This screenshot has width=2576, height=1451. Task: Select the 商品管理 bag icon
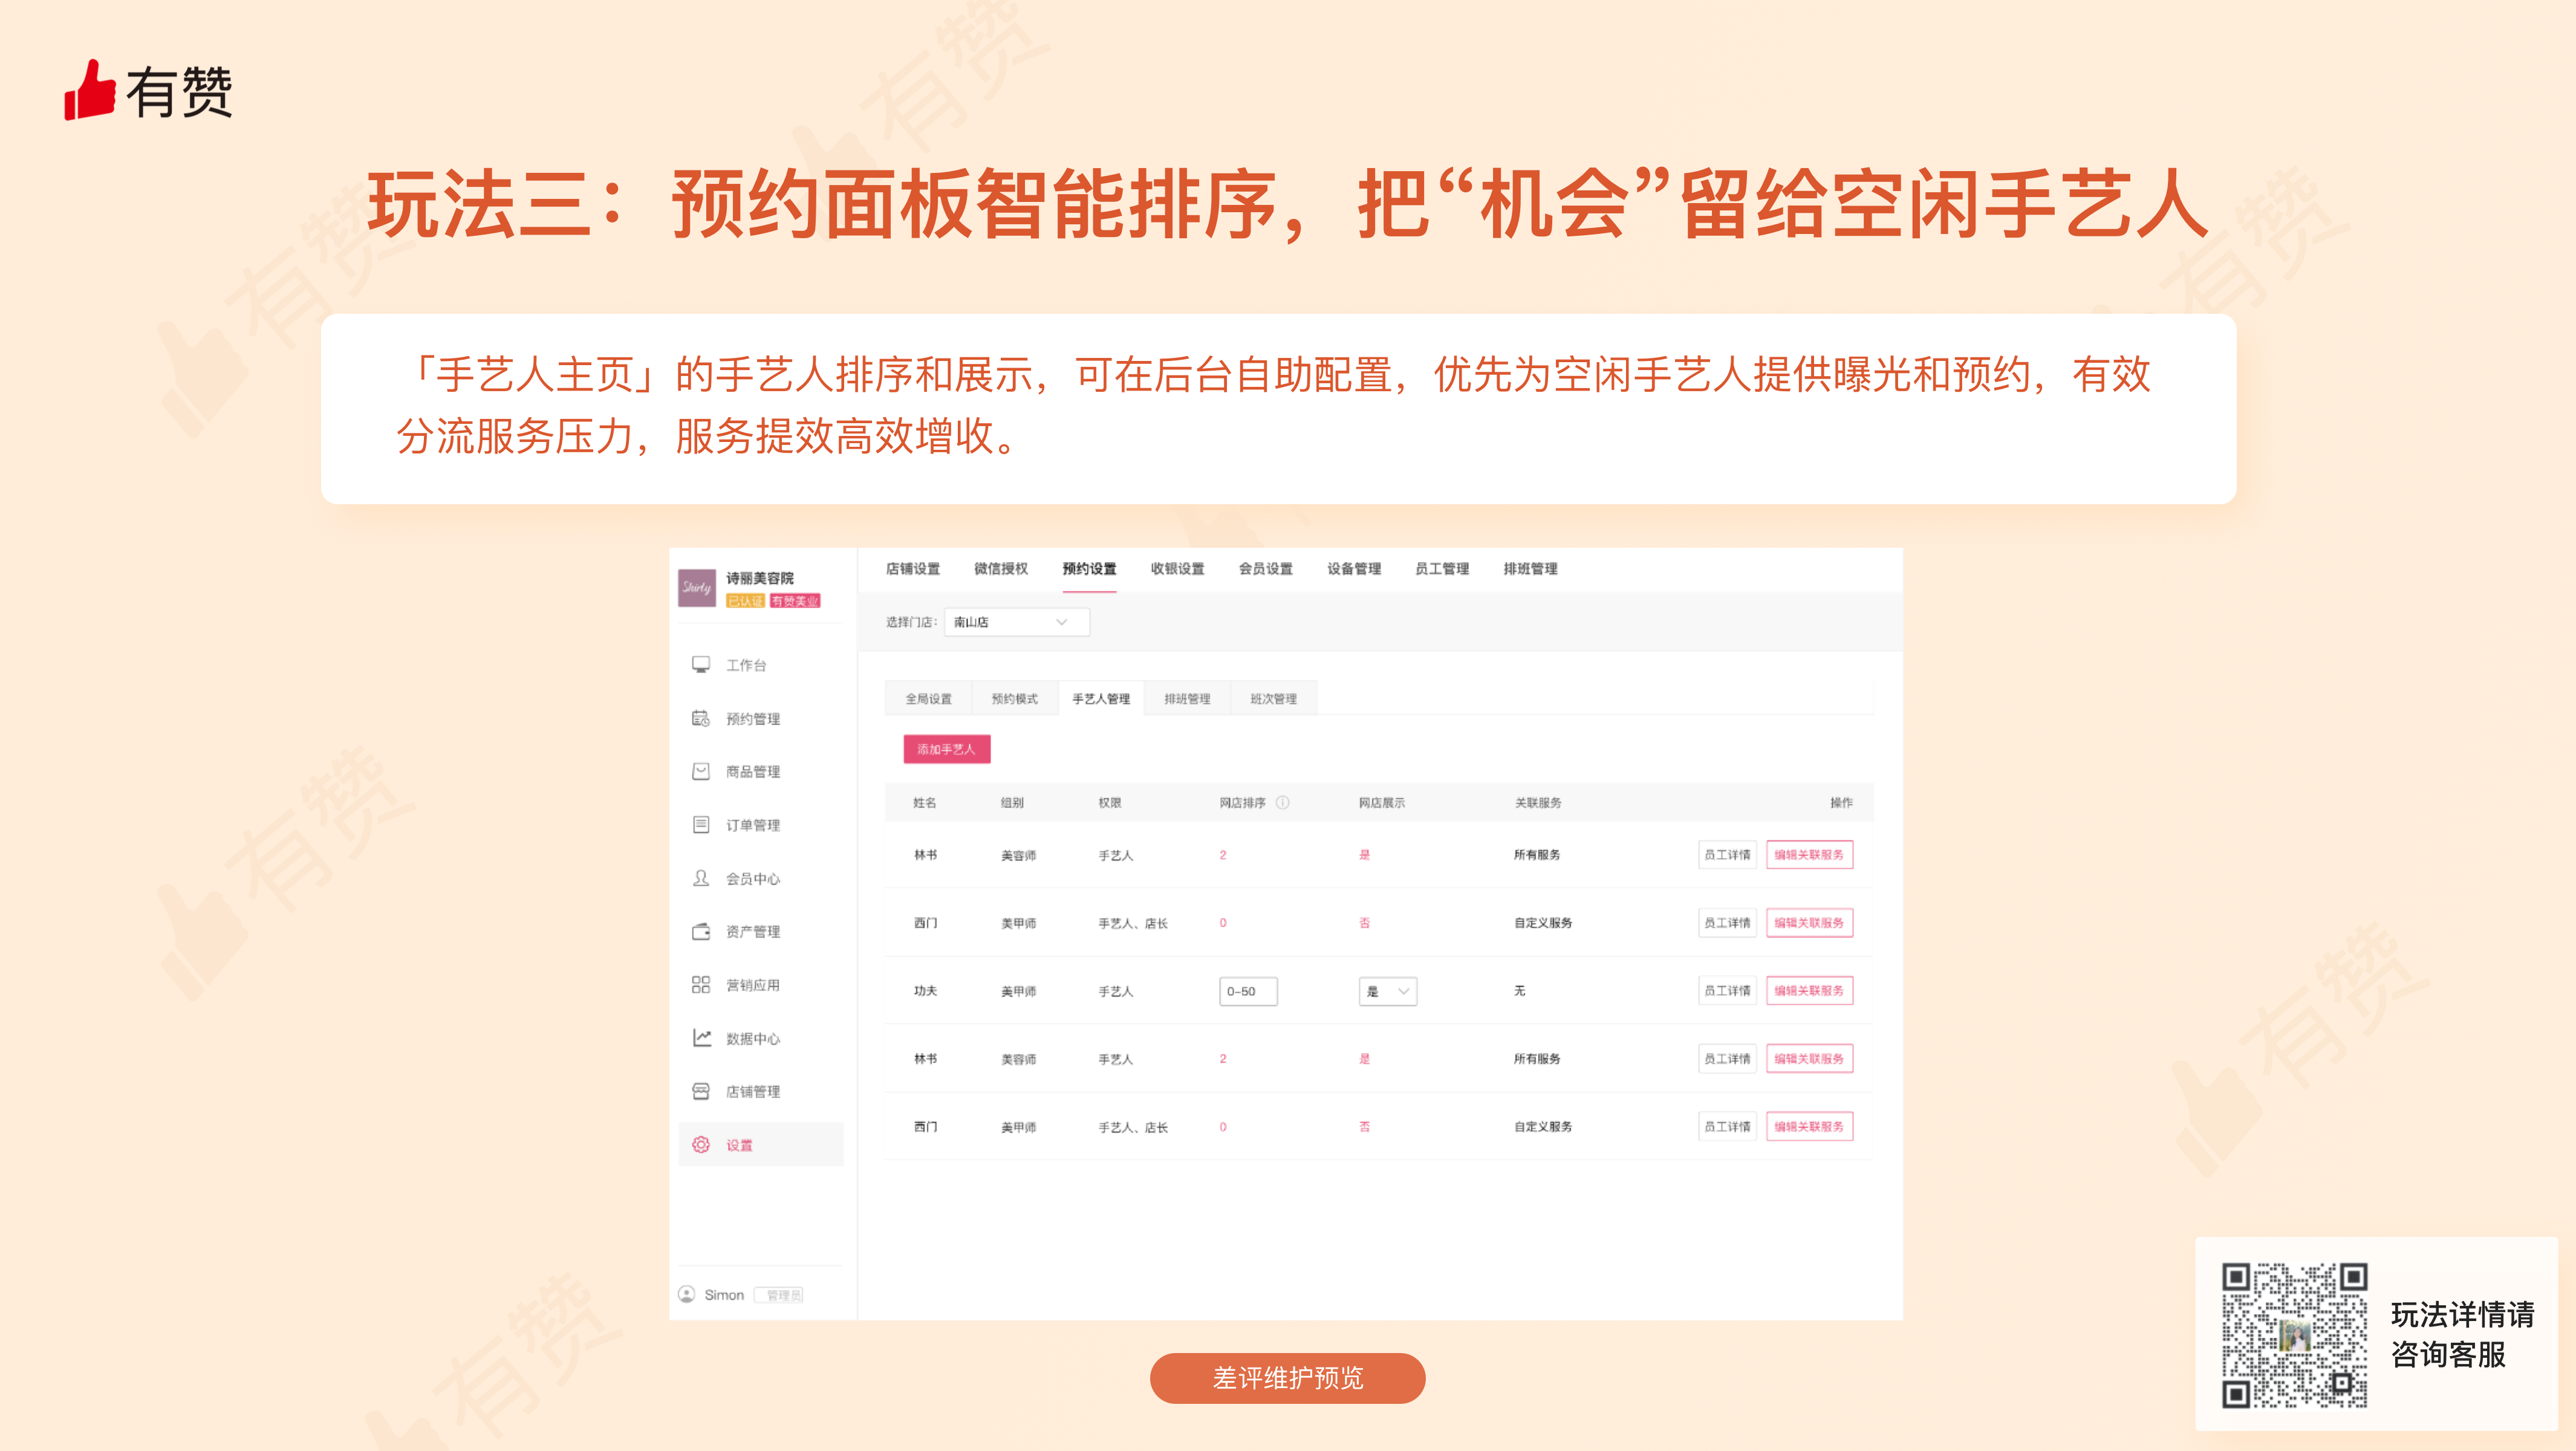coord(701,771)
